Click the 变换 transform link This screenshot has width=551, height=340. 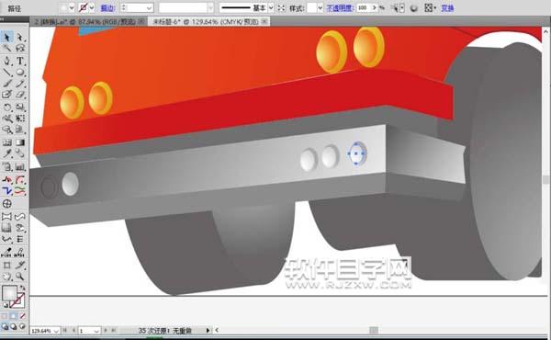point(447,7)
